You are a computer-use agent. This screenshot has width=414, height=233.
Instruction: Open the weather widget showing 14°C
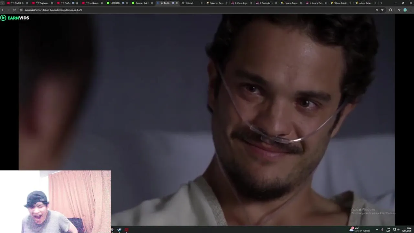point(360,229)
